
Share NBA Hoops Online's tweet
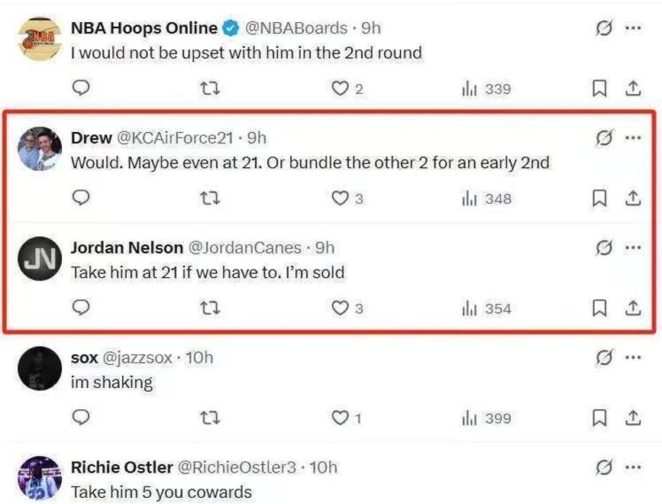[633, 89]
